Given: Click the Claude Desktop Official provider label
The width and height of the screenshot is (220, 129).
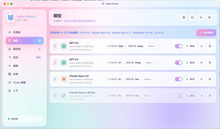Looking at the screenshot, I should point(81,83).
